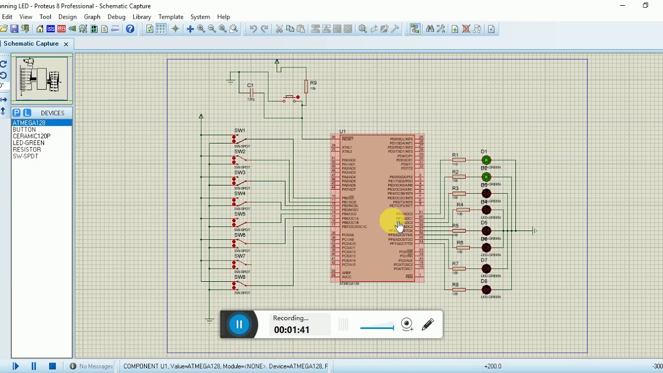Screen dimensions: 663x373
Task: Click L library manager button
Action: click(27, 112)
